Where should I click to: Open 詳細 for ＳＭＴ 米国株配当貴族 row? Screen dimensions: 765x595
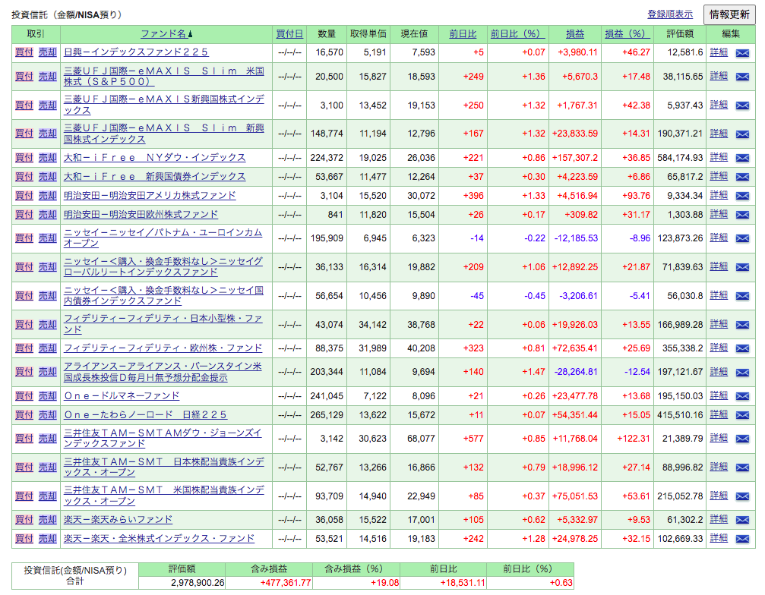[x=719, y=496]
